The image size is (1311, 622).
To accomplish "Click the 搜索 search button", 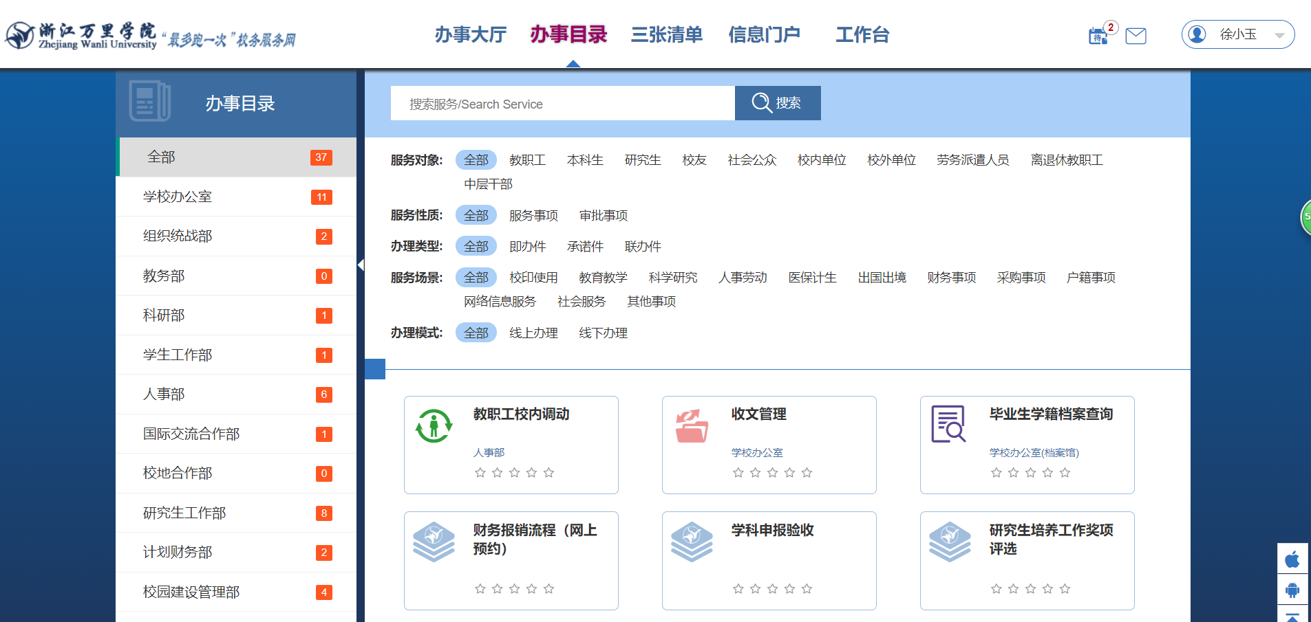I will (x=777, y=103).
